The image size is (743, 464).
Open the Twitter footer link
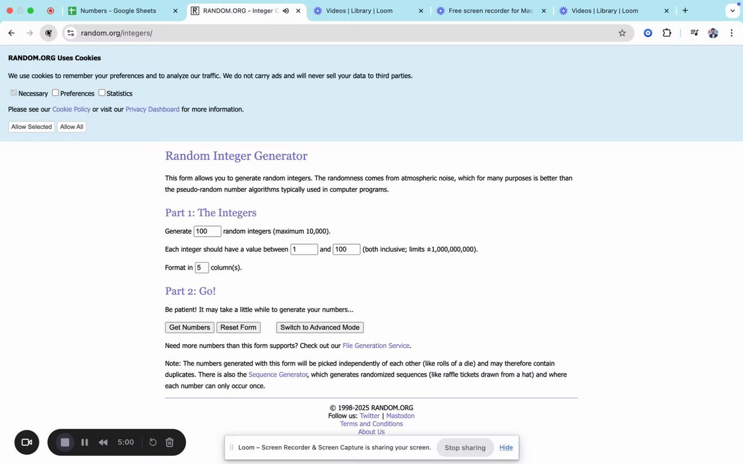[370, 416]
